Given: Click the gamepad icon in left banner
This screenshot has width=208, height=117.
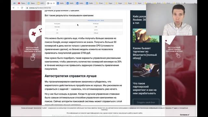Looking at the screenshot, I should (35, 34).
